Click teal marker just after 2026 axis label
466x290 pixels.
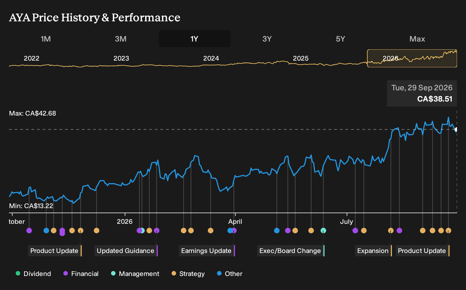[x=142, y=231]
